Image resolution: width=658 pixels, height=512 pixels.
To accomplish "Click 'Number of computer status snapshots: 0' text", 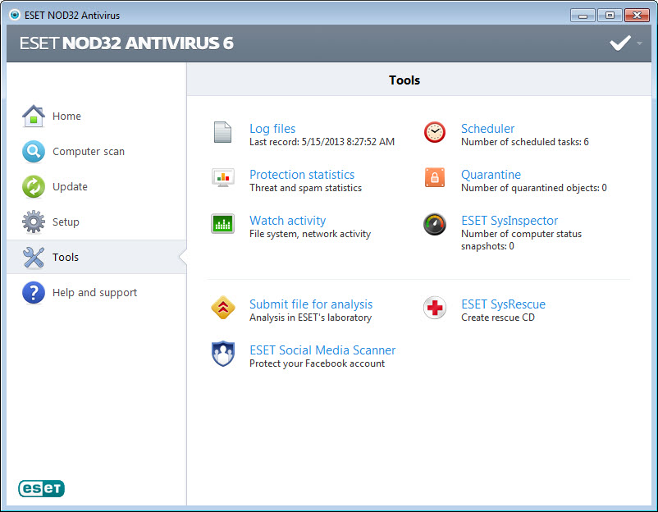I will click(x=521, y=240).
